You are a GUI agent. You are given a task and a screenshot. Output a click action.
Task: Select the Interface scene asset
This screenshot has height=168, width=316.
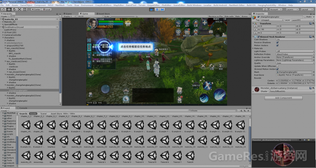point(51,140)
